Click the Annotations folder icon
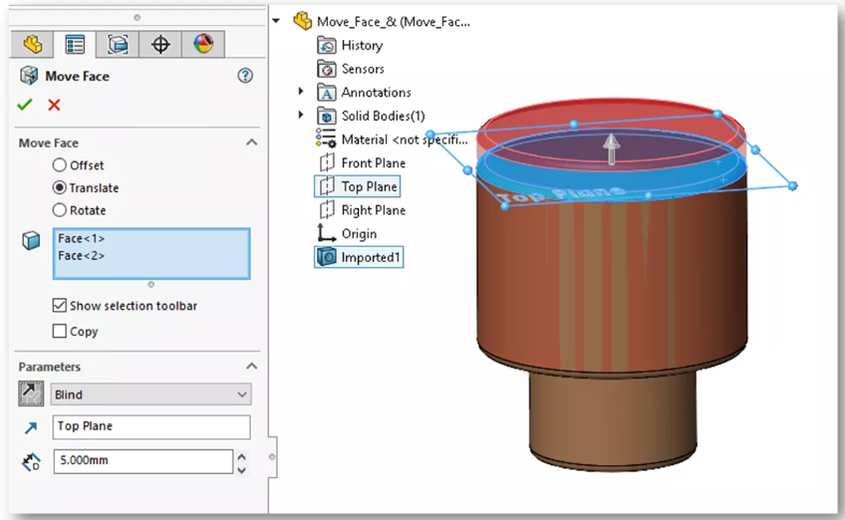Screen dimensions: 845x520 (327, 93)
